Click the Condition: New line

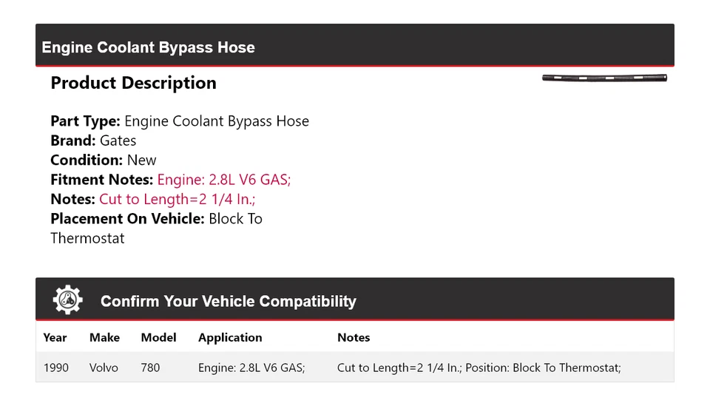click(104, 160)
